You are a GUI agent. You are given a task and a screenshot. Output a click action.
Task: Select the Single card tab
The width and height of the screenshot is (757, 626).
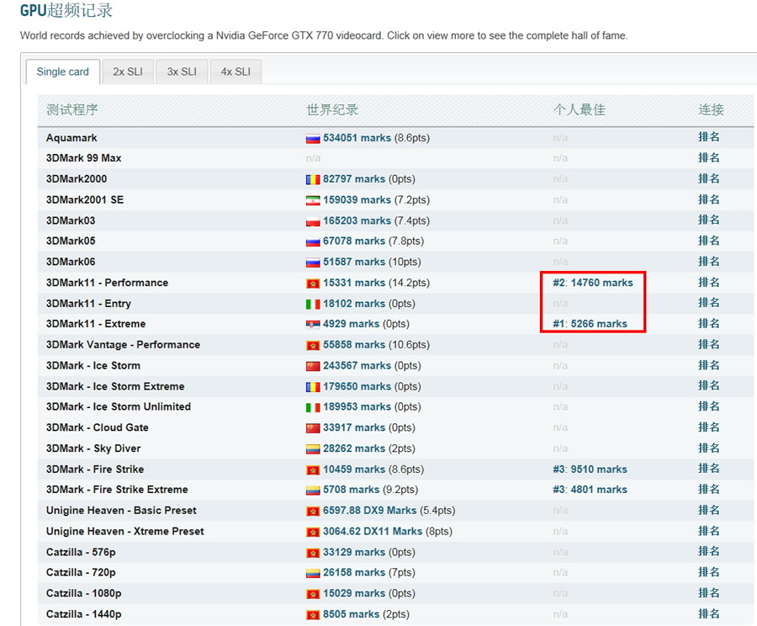pos(63,72)
